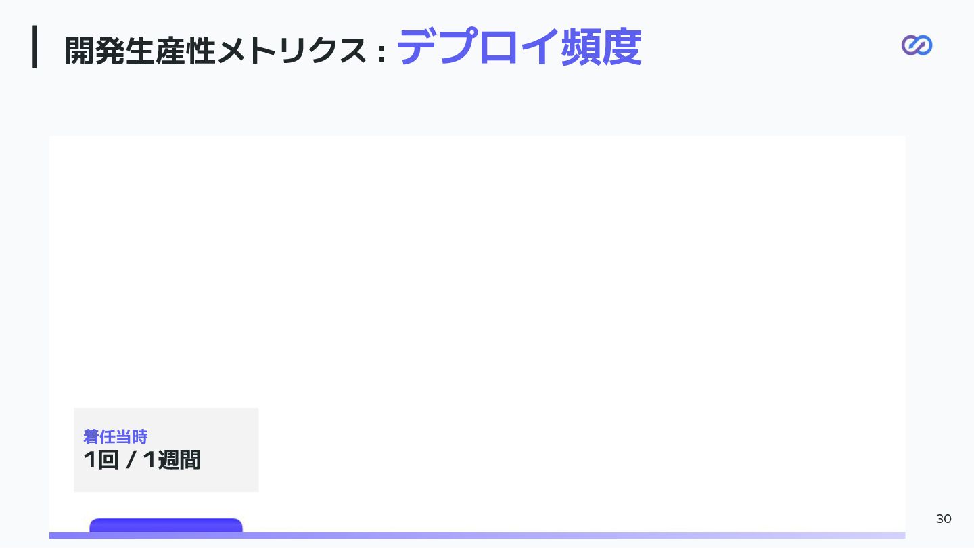Click the middle of the gradient baseline
The image size is (974, 548).
[477, 535]
